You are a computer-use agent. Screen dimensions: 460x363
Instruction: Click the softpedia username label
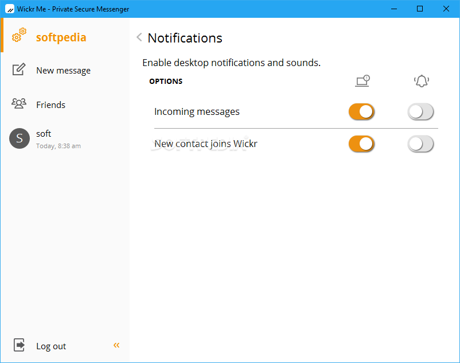coord(61,37)
